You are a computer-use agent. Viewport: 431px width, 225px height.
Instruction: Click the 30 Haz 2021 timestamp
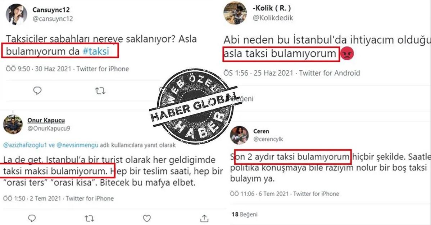coord(53,69)
